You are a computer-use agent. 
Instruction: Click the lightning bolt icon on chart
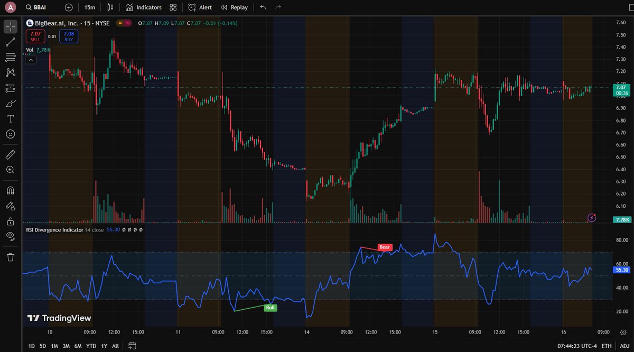pyautogui.click(x=592, y=217)
